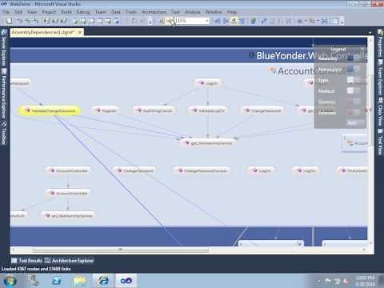The width and height of the screenshot is (384, 288).
Task: Open the Properties side tab
Action: [x=380, y=42]
